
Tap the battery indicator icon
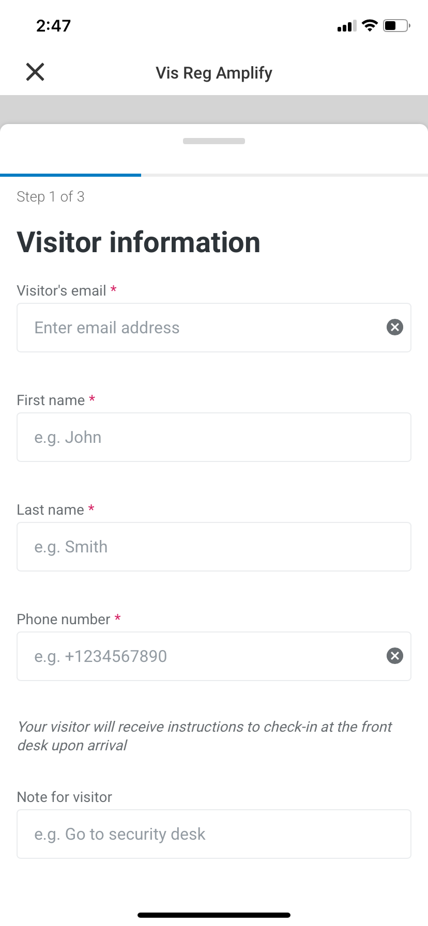pos(396,25)
